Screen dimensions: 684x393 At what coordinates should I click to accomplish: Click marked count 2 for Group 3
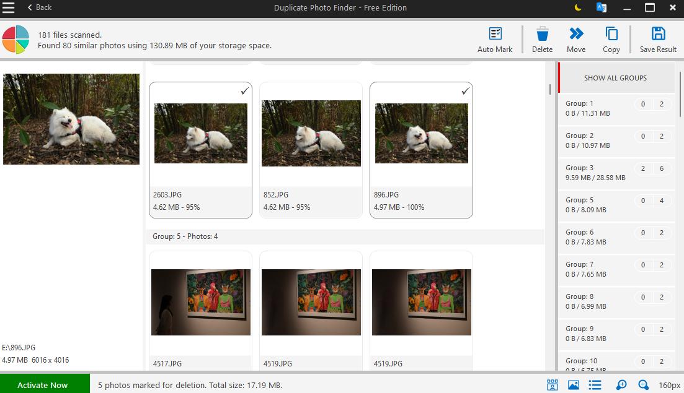click(x=642, y=168)
